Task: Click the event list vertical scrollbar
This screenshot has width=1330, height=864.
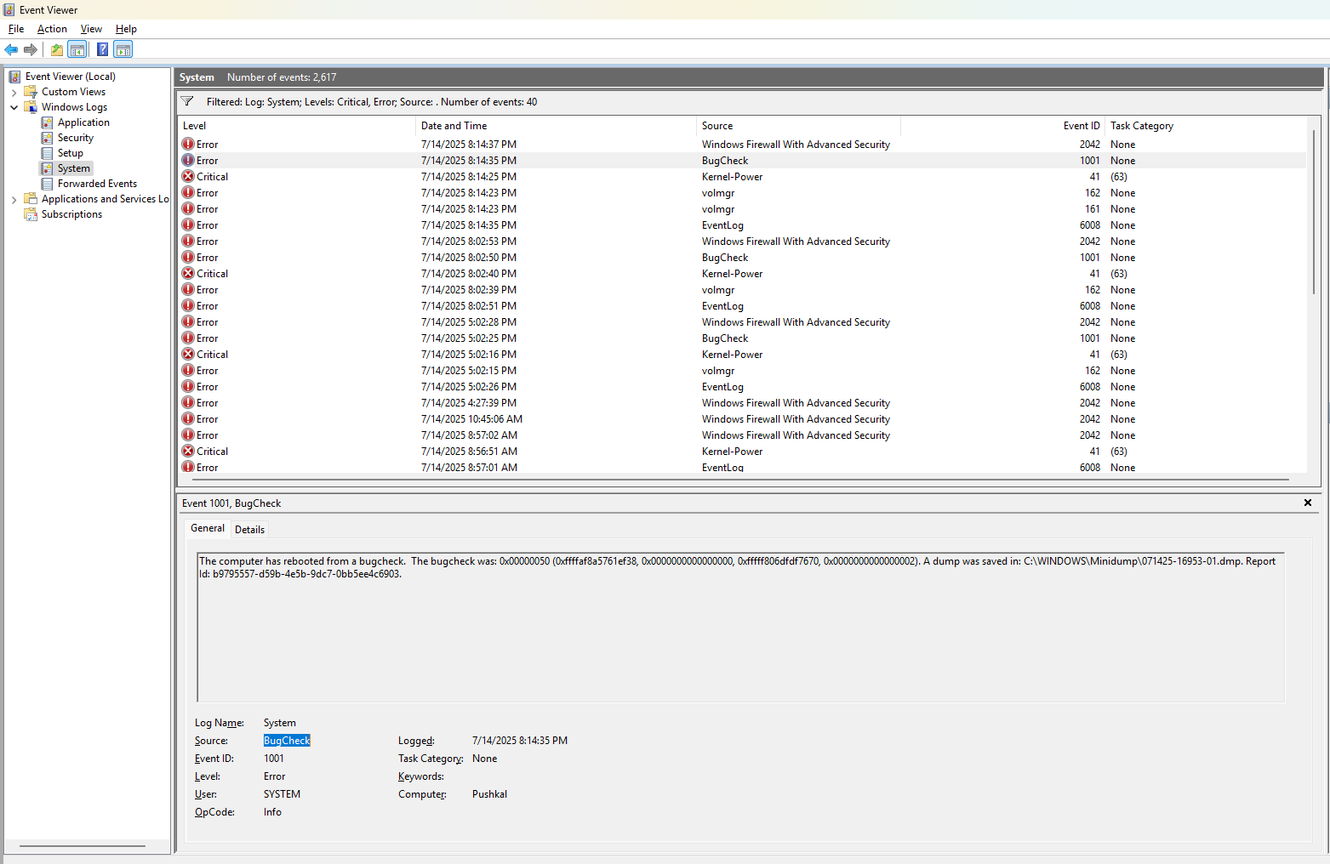Action: 1314,213
